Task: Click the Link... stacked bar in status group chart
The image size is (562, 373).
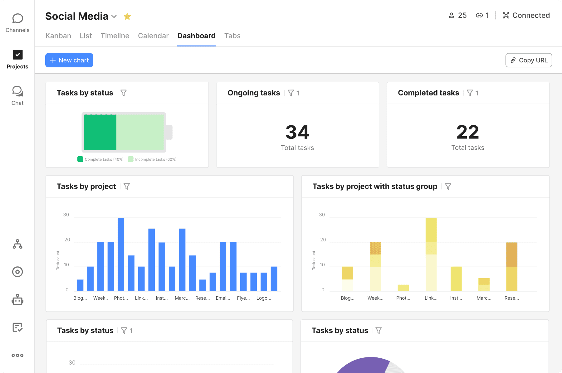Action: 431,254
